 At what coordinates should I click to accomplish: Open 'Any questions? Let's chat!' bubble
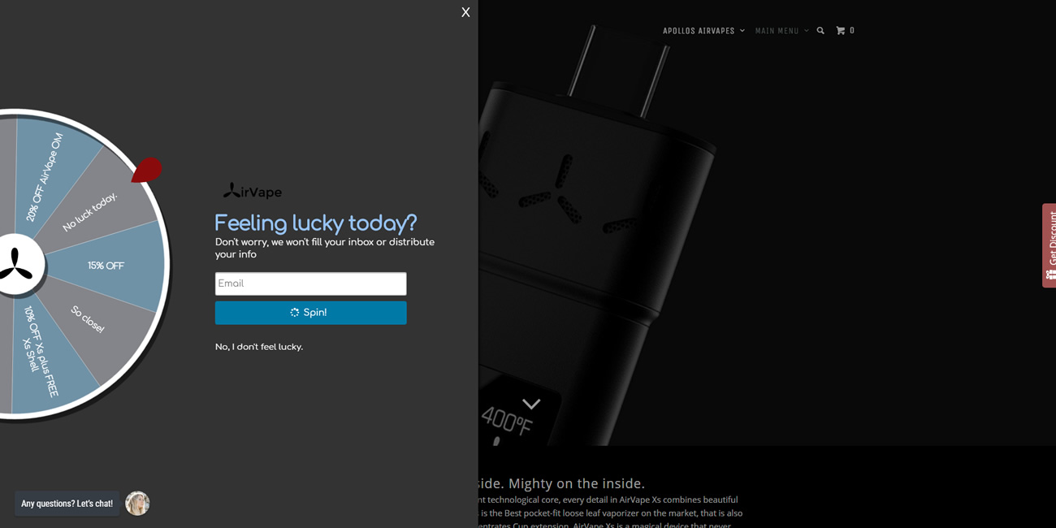pos(67,504)
